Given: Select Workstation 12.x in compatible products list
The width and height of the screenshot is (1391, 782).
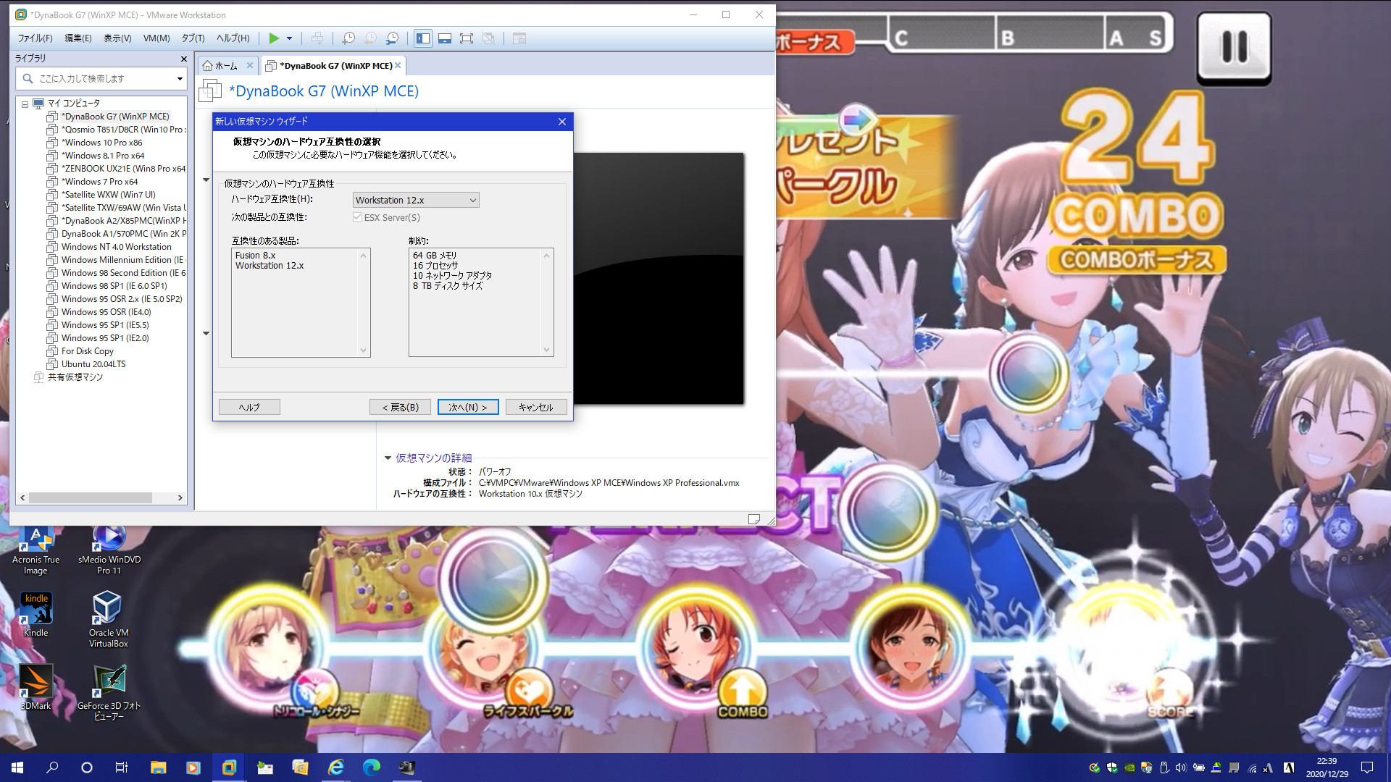Looking at the screenshot, I should pos(270,266).
